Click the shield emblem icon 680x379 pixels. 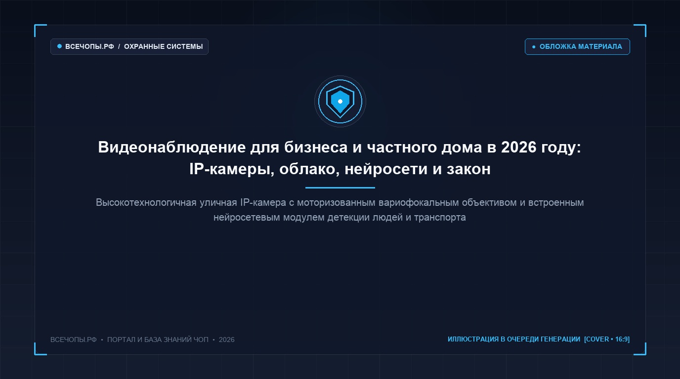[x=340, y=101]
